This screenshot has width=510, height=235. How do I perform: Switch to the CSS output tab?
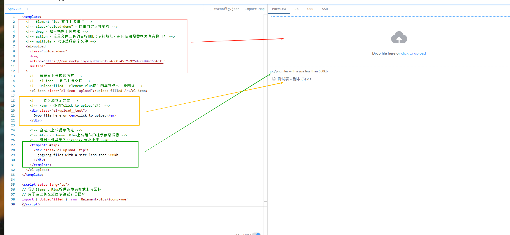tap(310, 9)
